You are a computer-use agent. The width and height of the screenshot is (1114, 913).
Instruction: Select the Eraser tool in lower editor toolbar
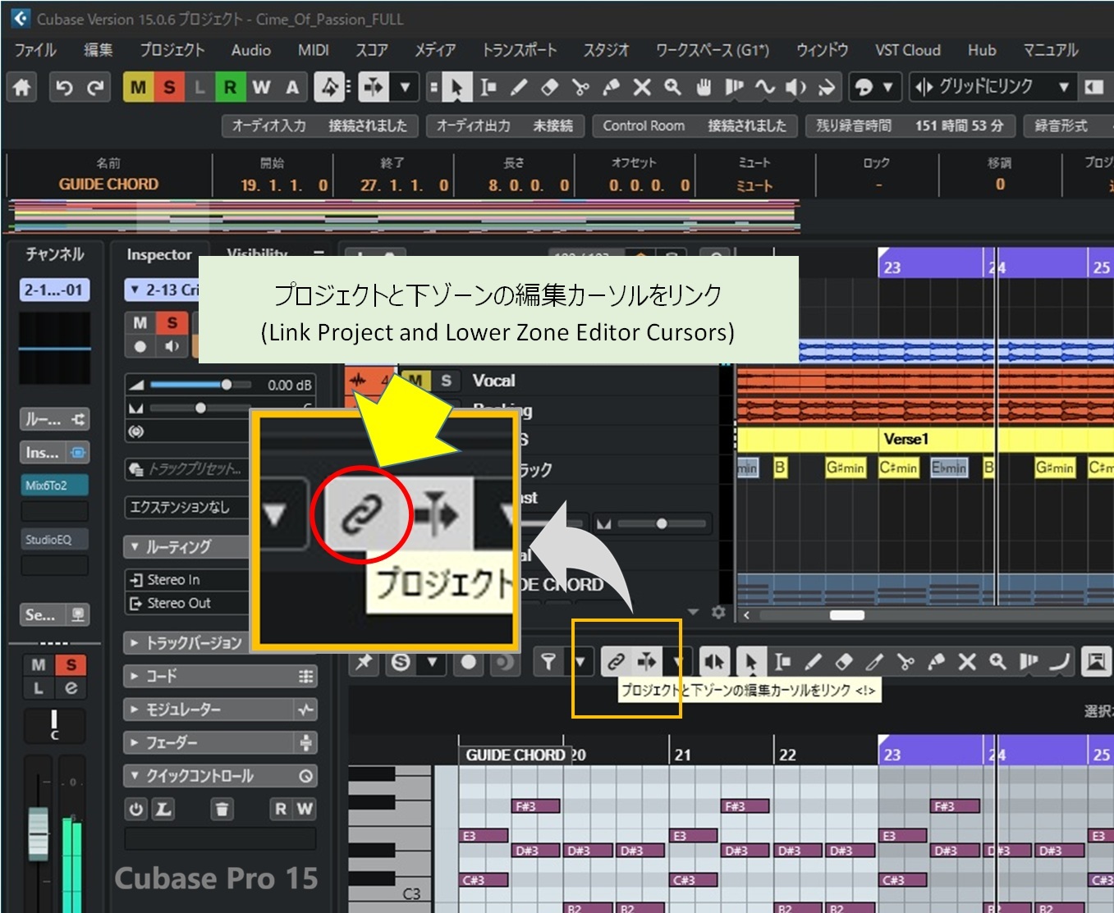[x=843, y=661]
